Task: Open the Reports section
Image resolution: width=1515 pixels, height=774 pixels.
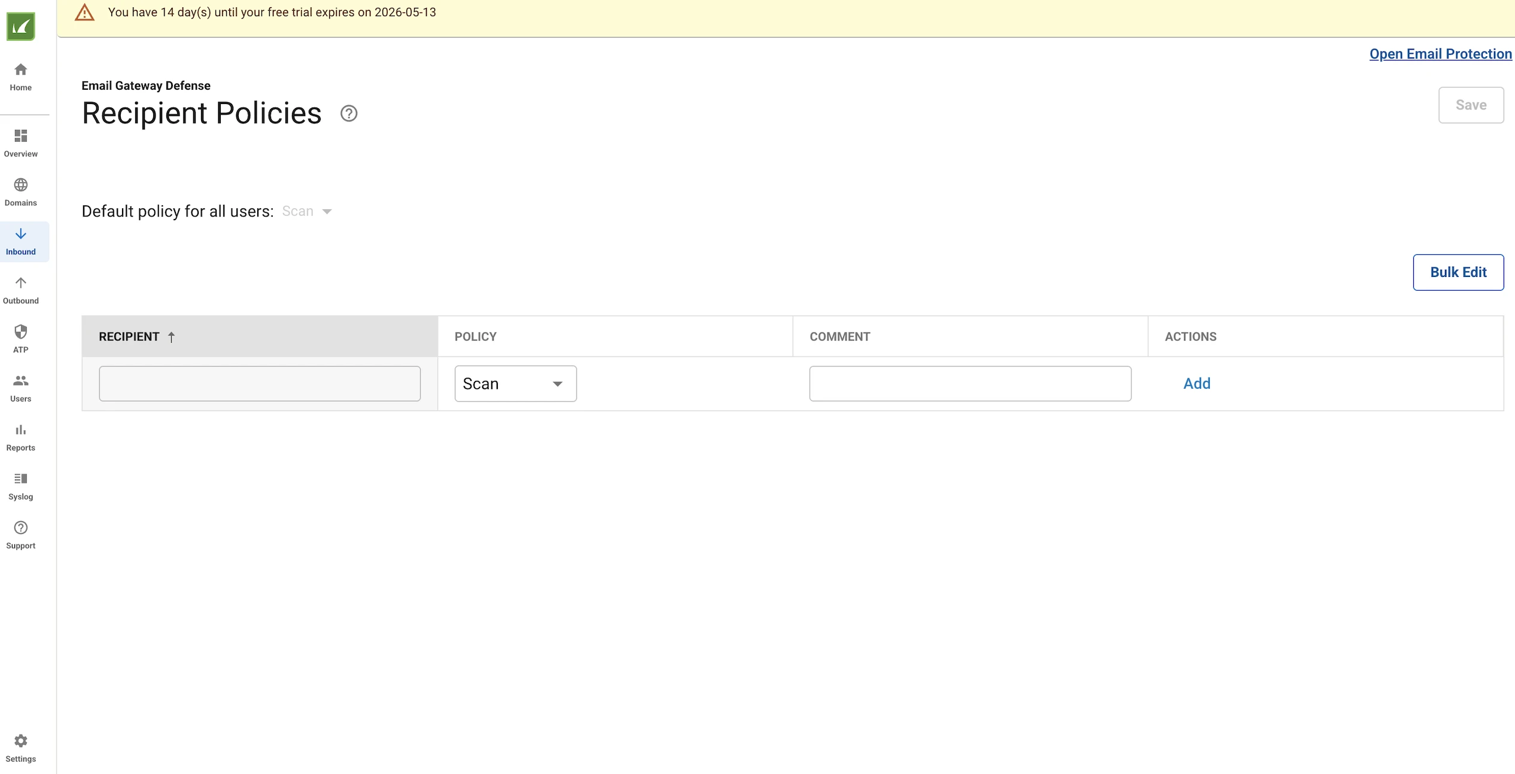Action: (21, 438)
